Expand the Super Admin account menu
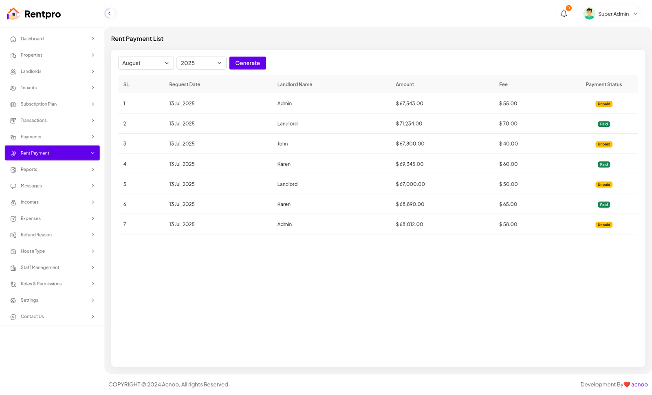The height and width of the screenshot is (395, 652). pos(635,14)
